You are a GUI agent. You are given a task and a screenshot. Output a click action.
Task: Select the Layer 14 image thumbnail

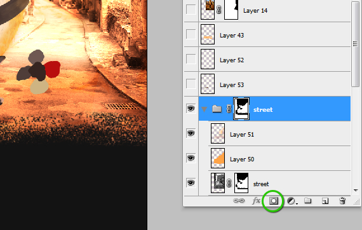pos(208,10)
